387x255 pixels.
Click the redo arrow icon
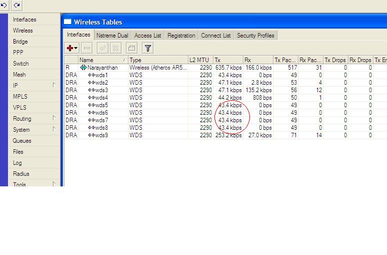[17, 5]
